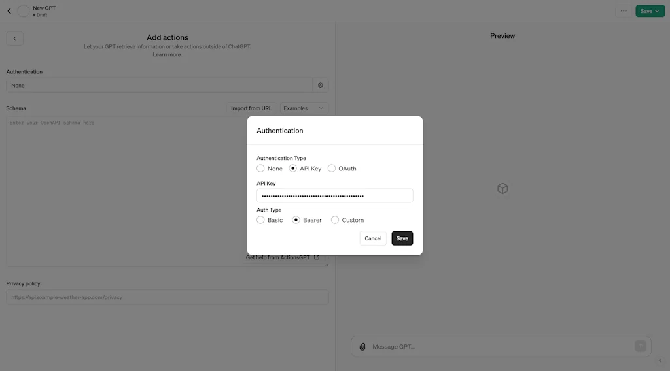
Task: Open Get help from ActionsGPT link
Action: tap(283, 257)
